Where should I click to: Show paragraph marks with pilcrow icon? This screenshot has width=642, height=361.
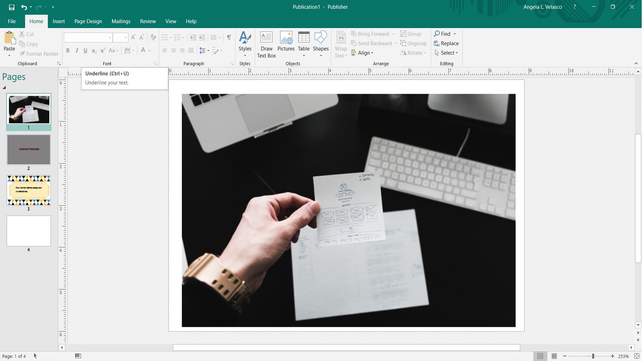coord(229,38)
